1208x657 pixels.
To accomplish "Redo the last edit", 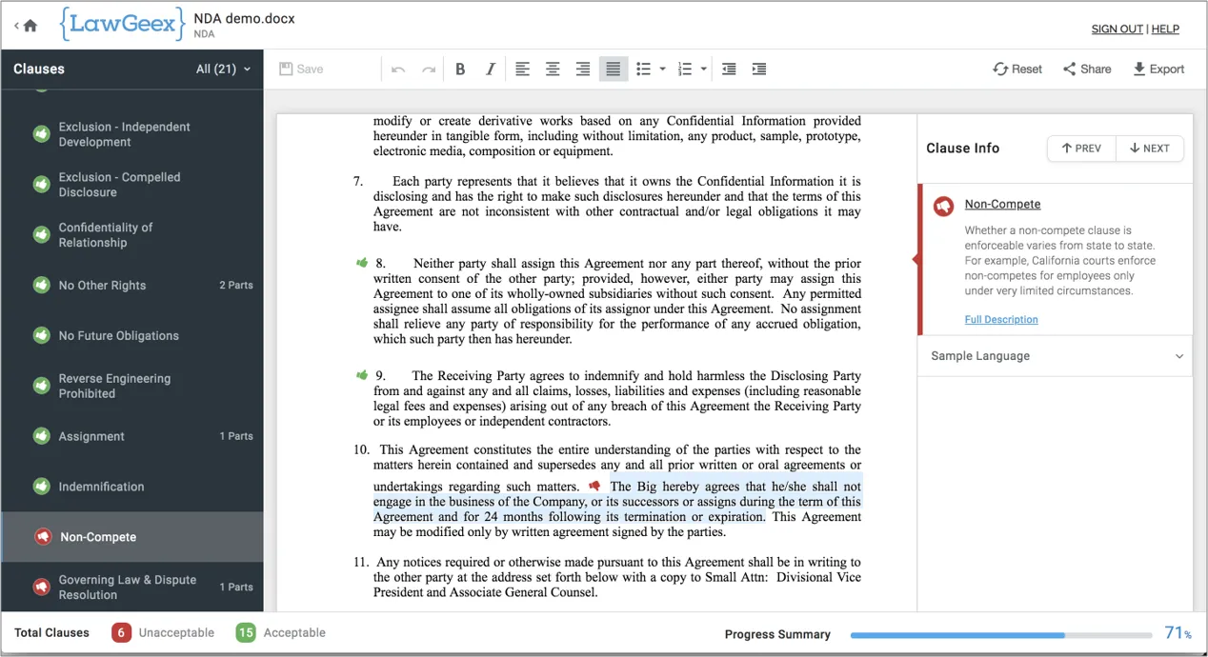I will [x=429, y=70].
